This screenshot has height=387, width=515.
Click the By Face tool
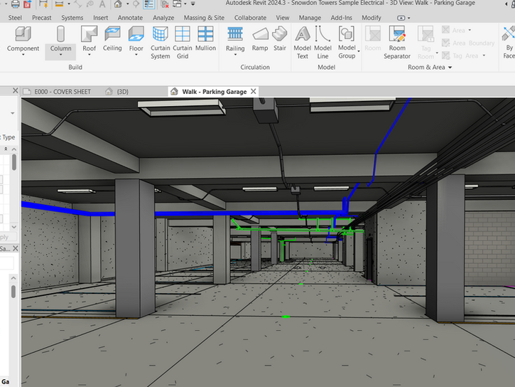(x=509, y=43)
